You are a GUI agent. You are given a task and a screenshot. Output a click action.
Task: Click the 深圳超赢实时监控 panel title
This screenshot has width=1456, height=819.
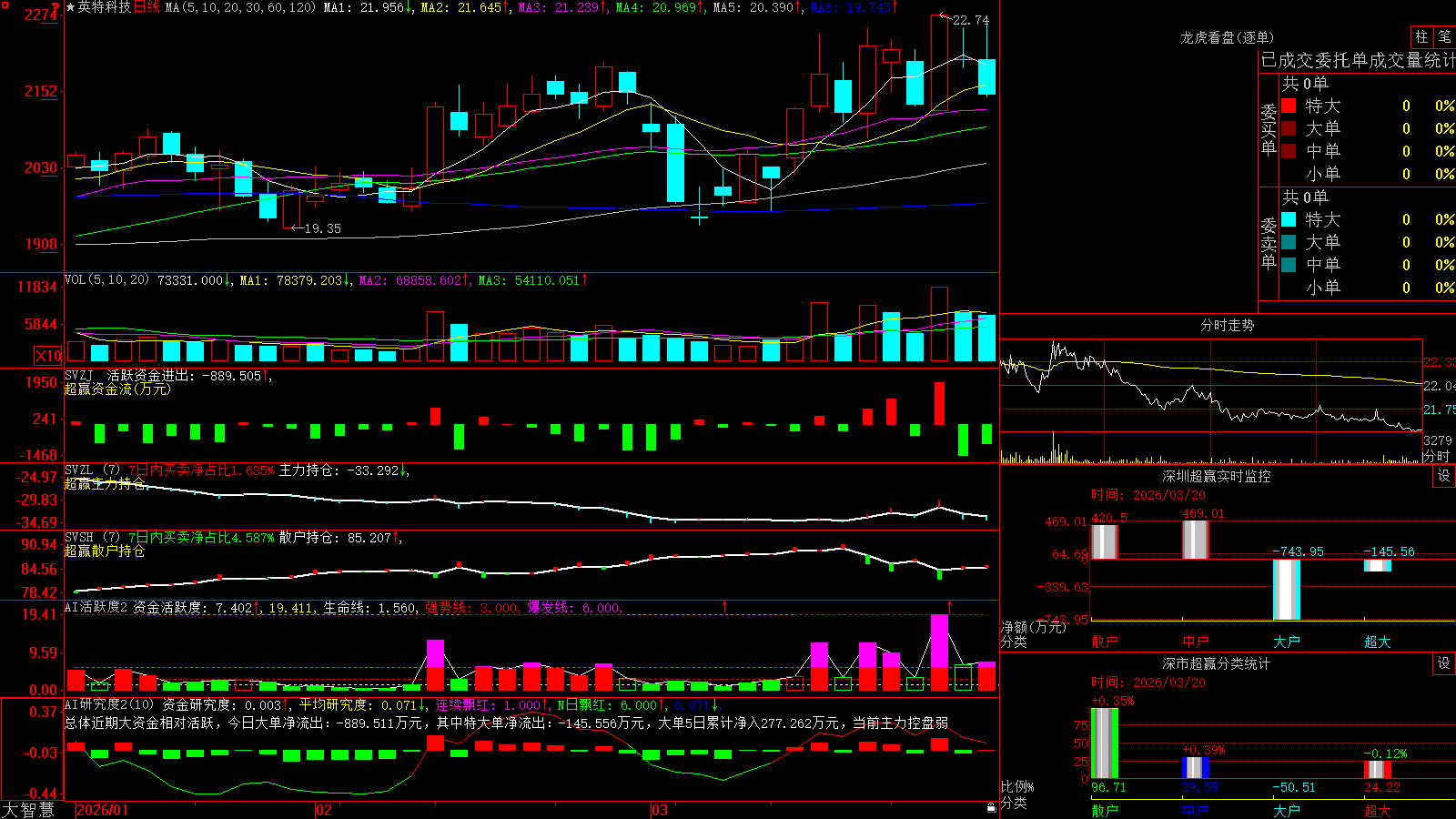point(1216,476)
